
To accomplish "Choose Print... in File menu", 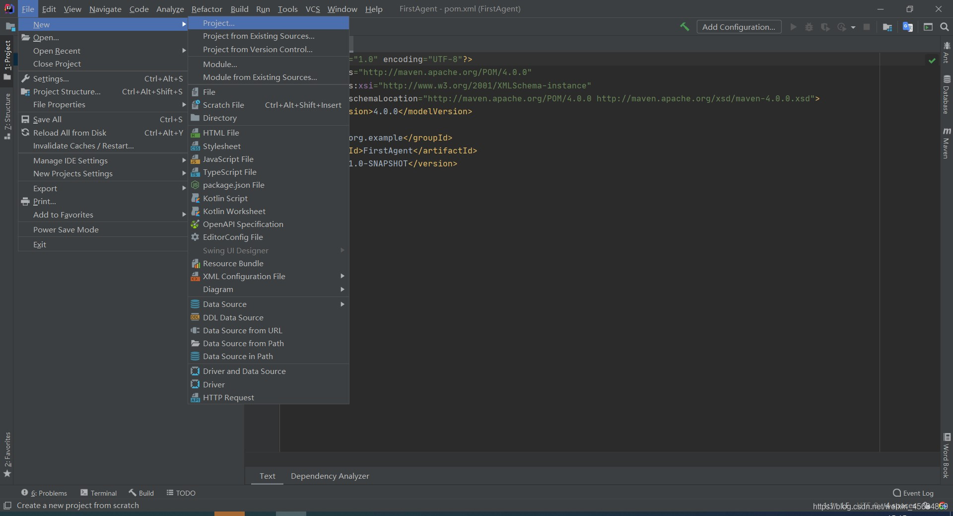I will pyautogui.click(x=103, y=201).
